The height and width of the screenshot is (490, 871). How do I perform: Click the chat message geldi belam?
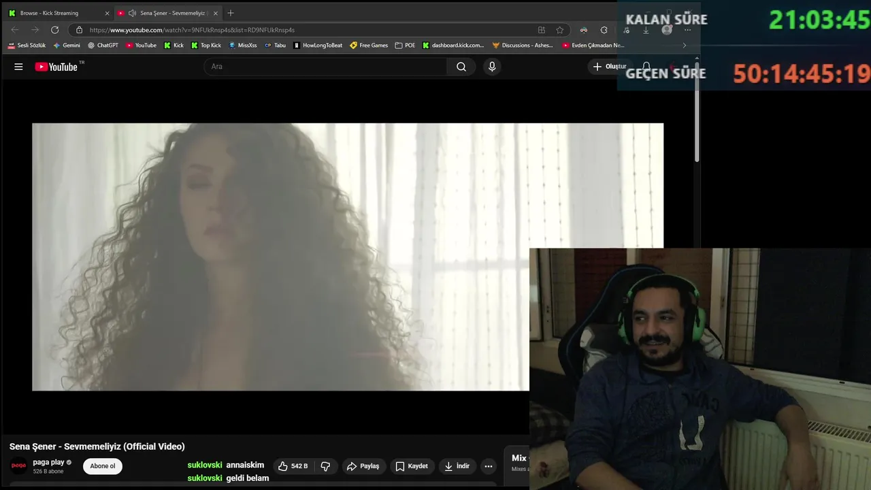[248, 478]
